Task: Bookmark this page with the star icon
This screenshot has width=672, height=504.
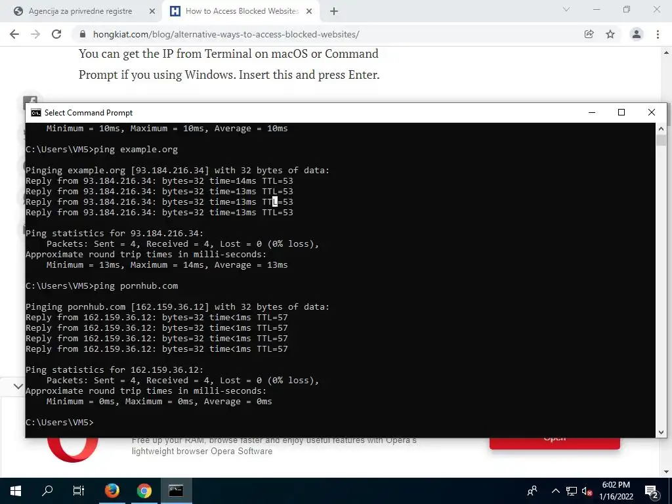Action: pyautogui.click(x=610, y=34)
